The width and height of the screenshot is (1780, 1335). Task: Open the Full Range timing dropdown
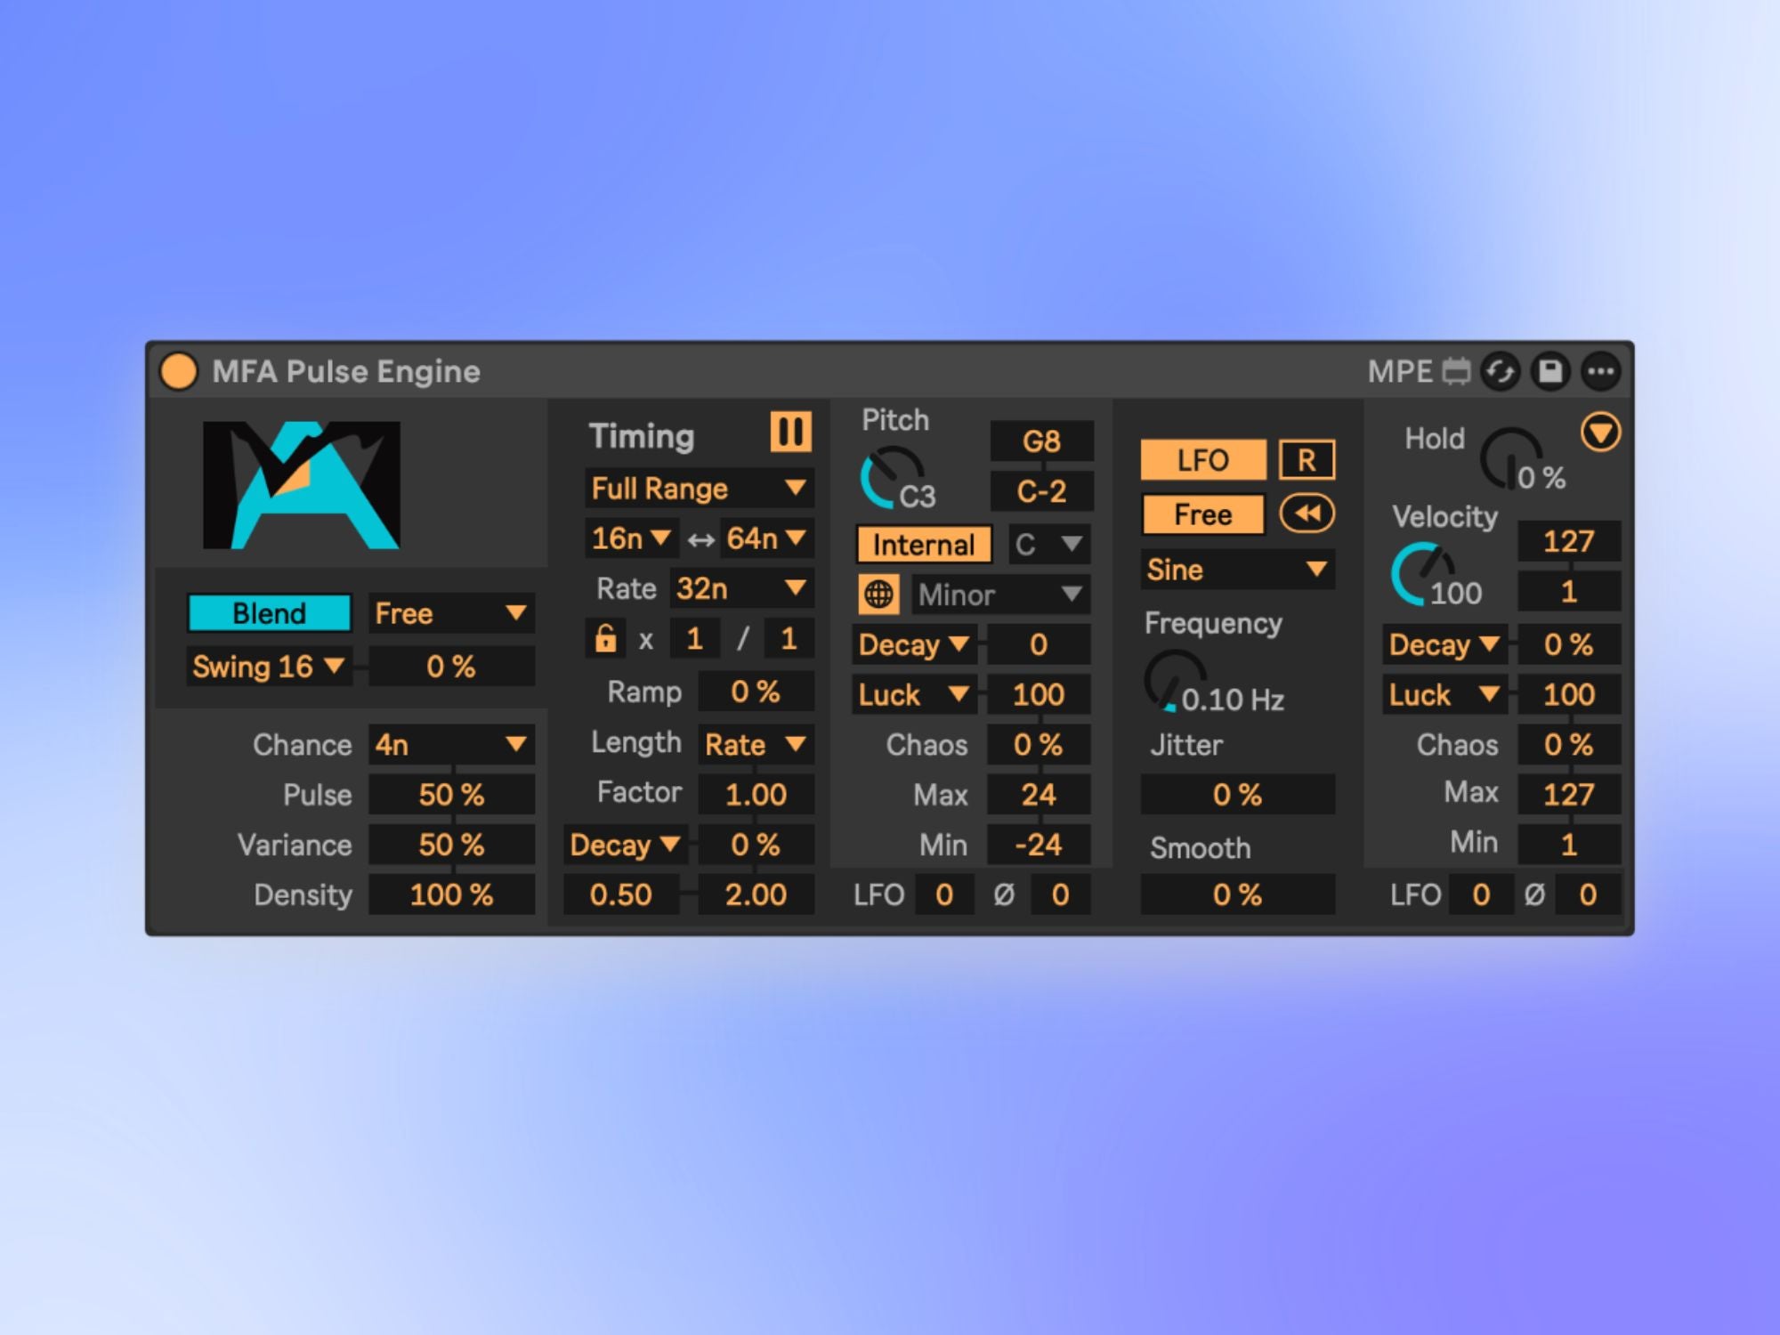699,488
